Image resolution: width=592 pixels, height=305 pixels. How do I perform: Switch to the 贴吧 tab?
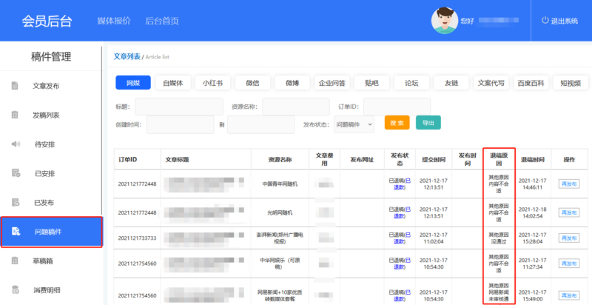point(372,83)
